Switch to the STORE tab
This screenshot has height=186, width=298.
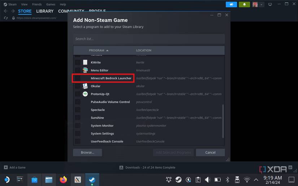pos(25,11)
